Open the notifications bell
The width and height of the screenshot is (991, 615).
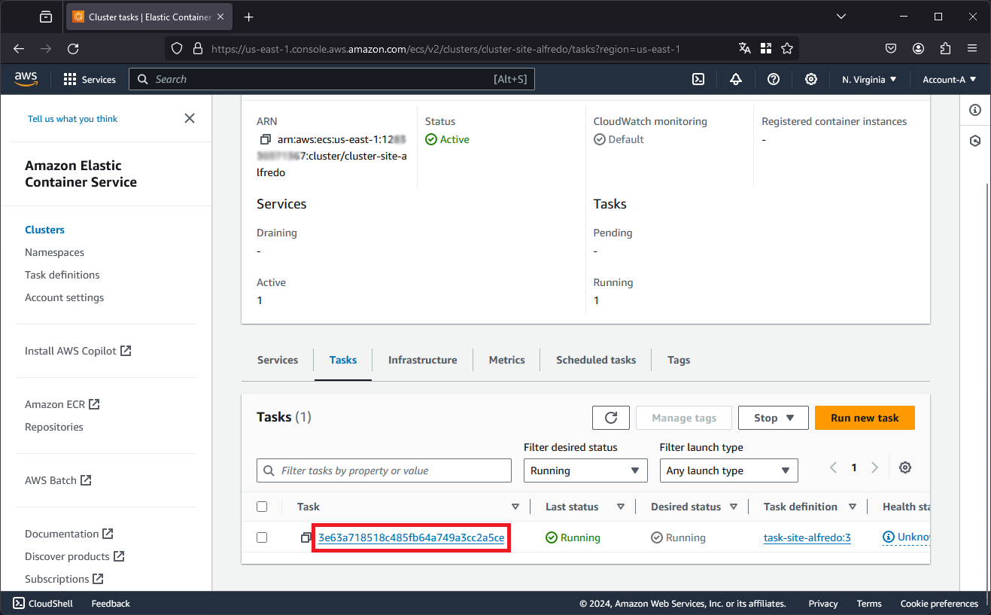pyautogui.click(x=736, y=79)
